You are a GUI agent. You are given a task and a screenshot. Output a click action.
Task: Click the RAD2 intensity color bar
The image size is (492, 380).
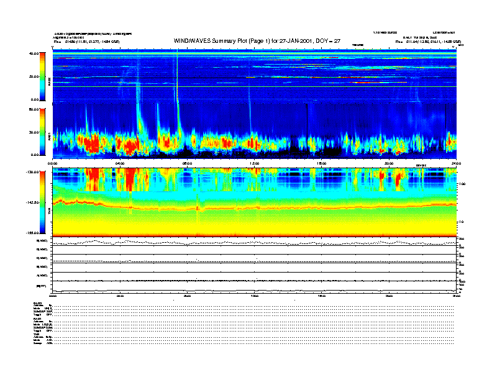tap(42, 76)
